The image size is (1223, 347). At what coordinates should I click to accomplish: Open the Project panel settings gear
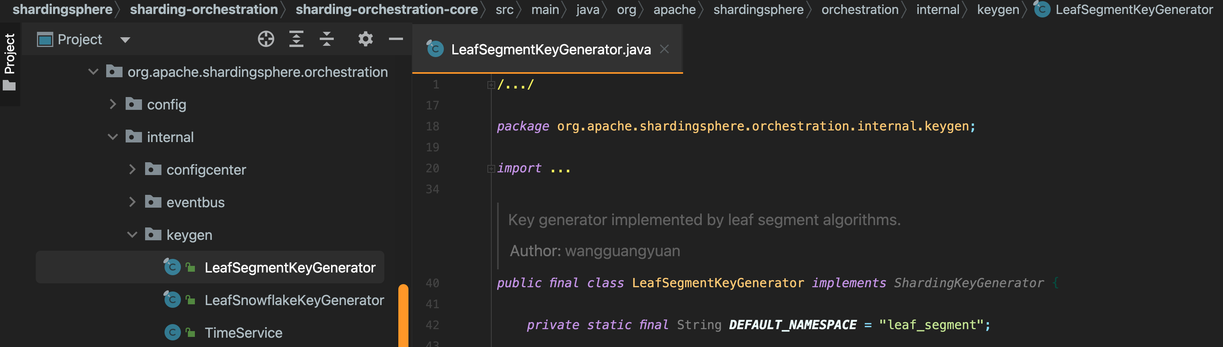tap(365, 39)
